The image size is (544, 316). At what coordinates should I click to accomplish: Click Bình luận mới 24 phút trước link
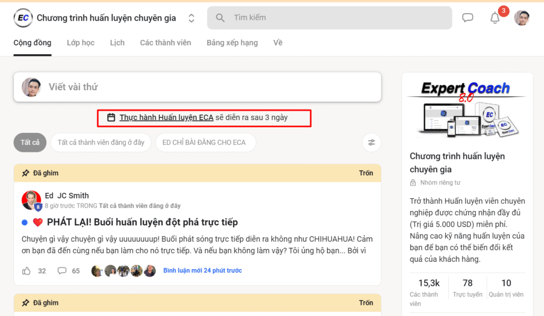click(x=202, y=270)
